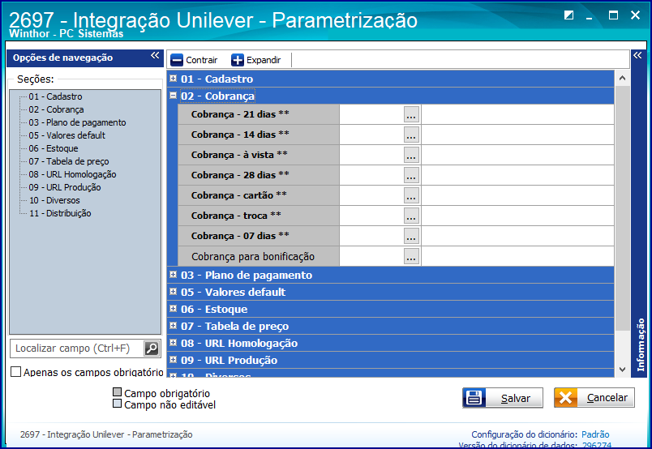Click the vertical scrollbar thumb

point(622,207)
